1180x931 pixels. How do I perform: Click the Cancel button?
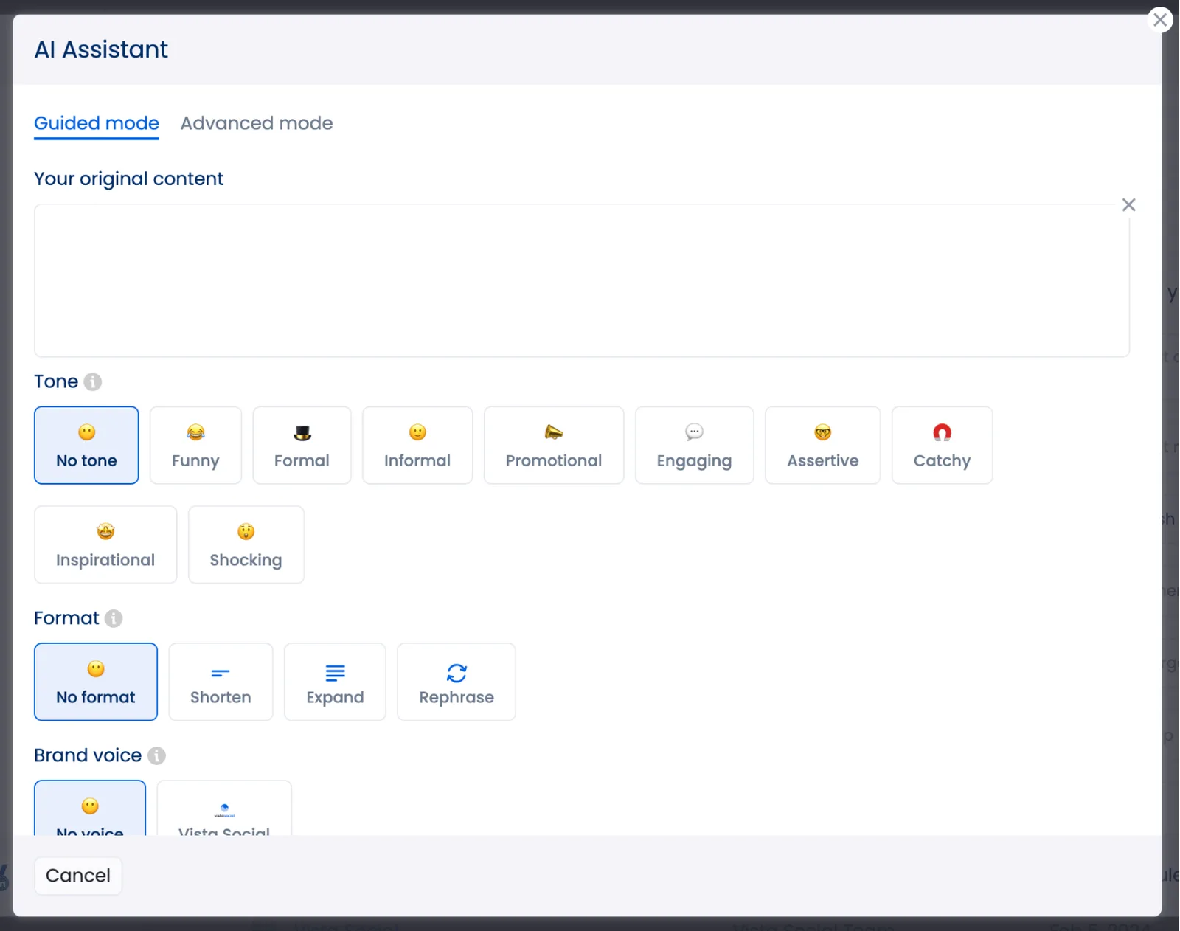pyautogui.click(x=77, y=876)
